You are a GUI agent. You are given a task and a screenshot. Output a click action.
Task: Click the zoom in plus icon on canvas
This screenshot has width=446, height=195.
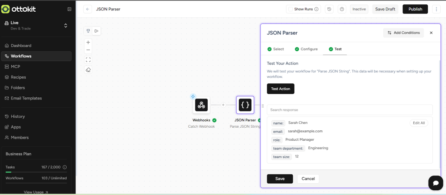(x=88, y=43)
